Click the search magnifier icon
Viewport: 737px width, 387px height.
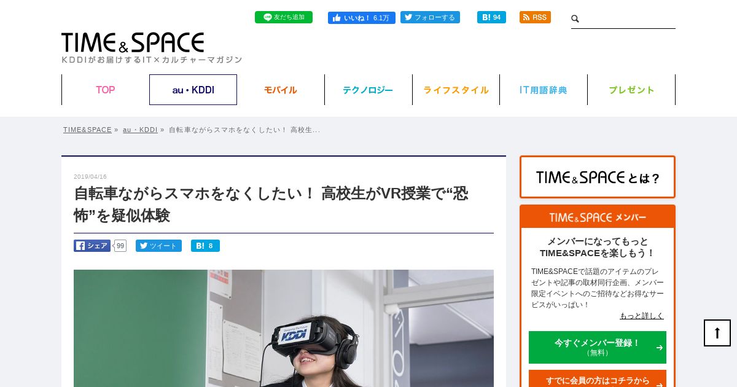(575, 19)
